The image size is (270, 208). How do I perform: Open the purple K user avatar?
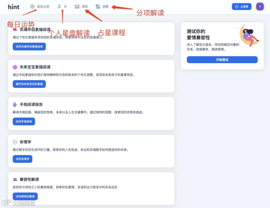(260, 7)
